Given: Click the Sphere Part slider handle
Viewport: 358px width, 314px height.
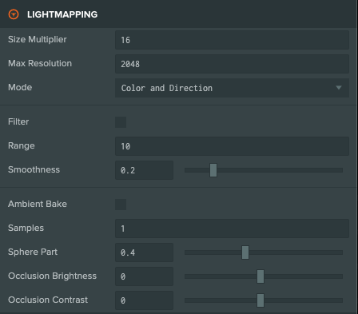Looking at the screenshot, I should pyautogui.click(x=245, y=252).
